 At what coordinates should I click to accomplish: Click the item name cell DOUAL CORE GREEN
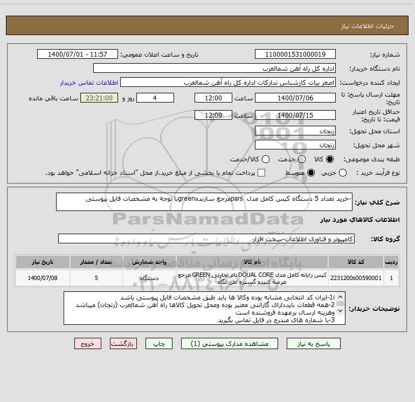pyautogui.click(x=252, y=278)
